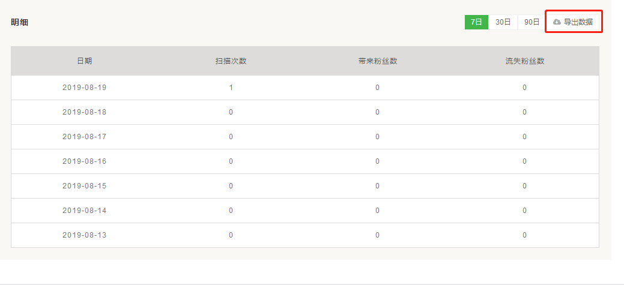This screenshot has width=624, height=285.
Task: Click 扫描次数 value in the 2019-08-14 row
Action: point(231,211)
